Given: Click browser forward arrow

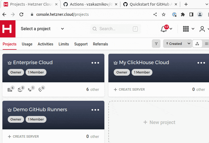Looking at the screenshot, I should (x=13, y=14).
